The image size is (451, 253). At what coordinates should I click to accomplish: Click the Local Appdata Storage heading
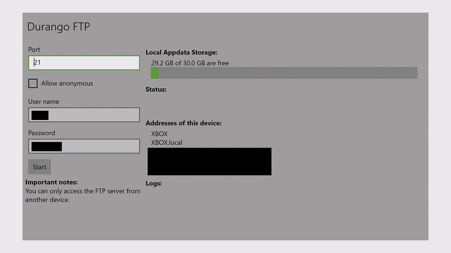click(x=181, y=52)
